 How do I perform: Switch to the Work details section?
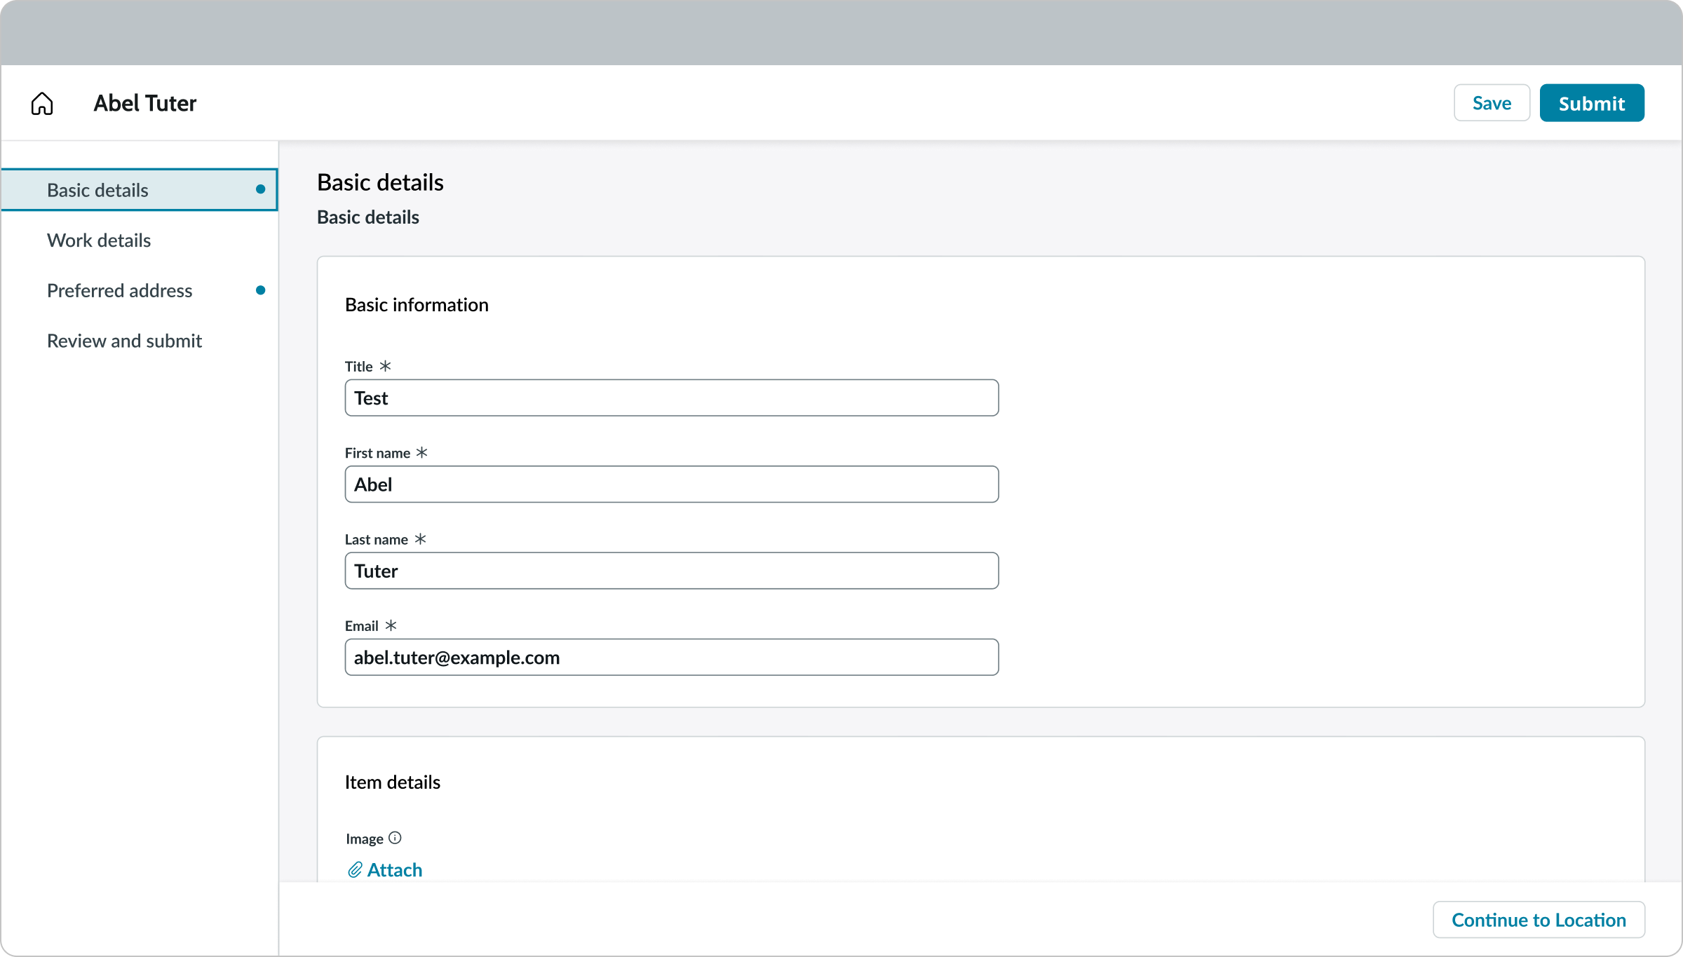(x=99, y=240)
